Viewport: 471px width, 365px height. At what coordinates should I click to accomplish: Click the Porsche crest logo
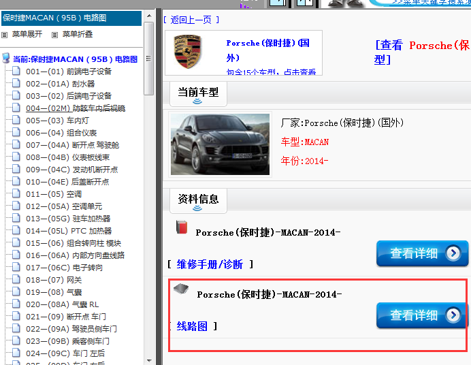(x=188, y=51)
